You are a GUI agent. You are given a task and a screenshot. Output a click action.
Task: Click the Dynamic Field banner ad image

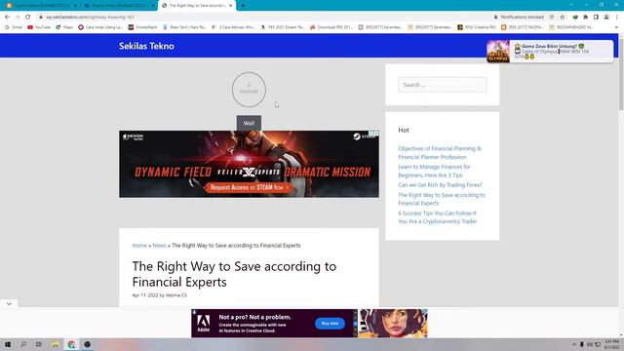pyautogui.click(x=249, y=164)
